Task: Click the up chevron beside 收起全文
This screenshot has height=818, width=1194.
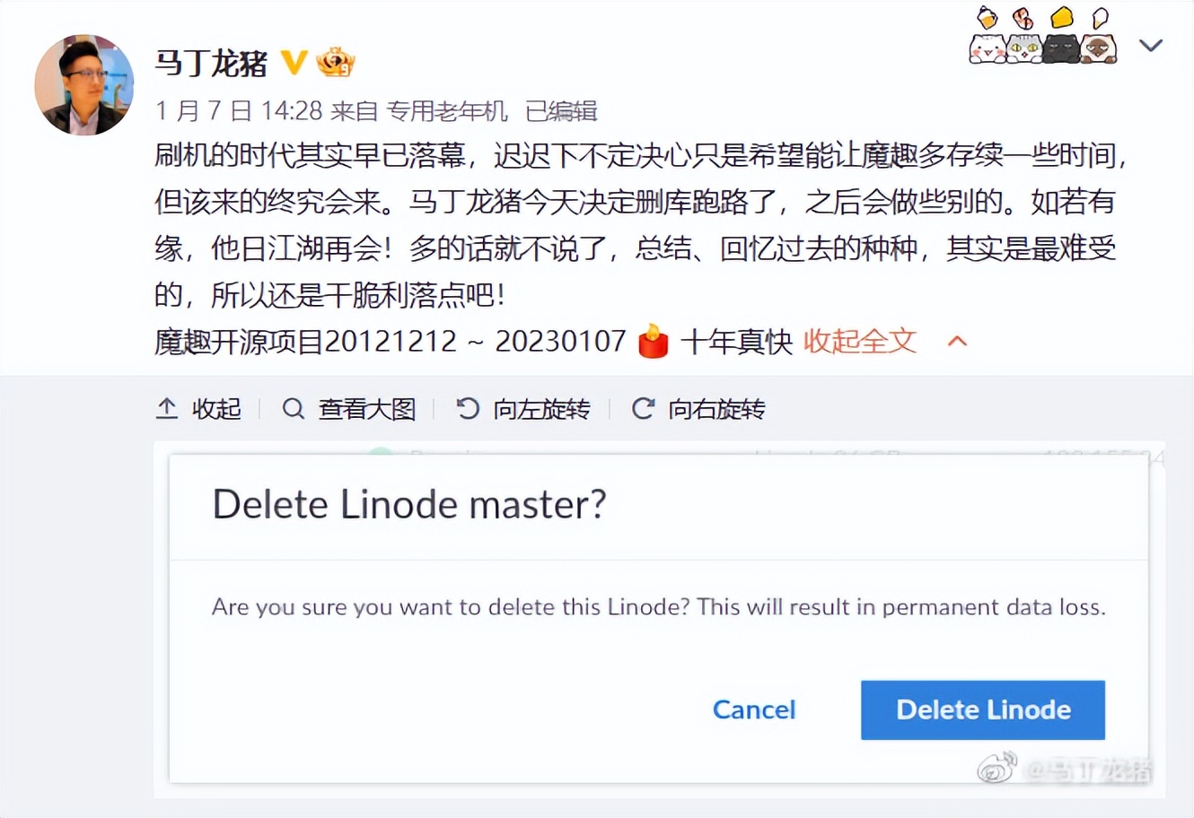Action: tap(957, 341)
